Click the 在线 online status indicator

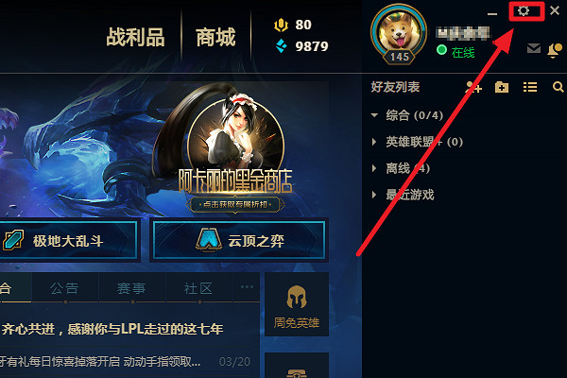[x=455, y=52]
